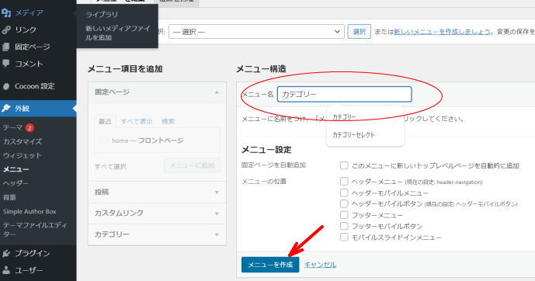535x281 pixels.
Task: Click the メニューを作成 button
Action: pyautogui.click(x=270, y=265)
